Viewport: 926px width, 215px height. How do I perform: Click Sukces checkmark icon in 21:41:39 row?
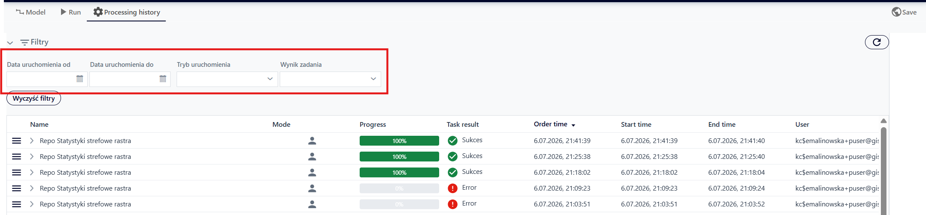click(x=452, y=140)
